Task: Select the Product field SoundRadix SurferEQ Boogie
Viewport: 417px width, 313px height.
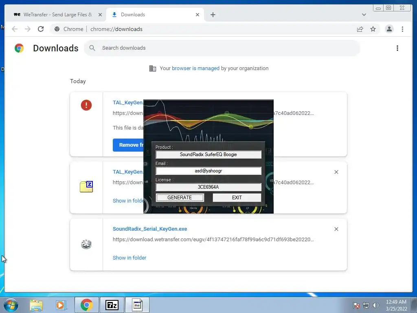Action: 208,154
